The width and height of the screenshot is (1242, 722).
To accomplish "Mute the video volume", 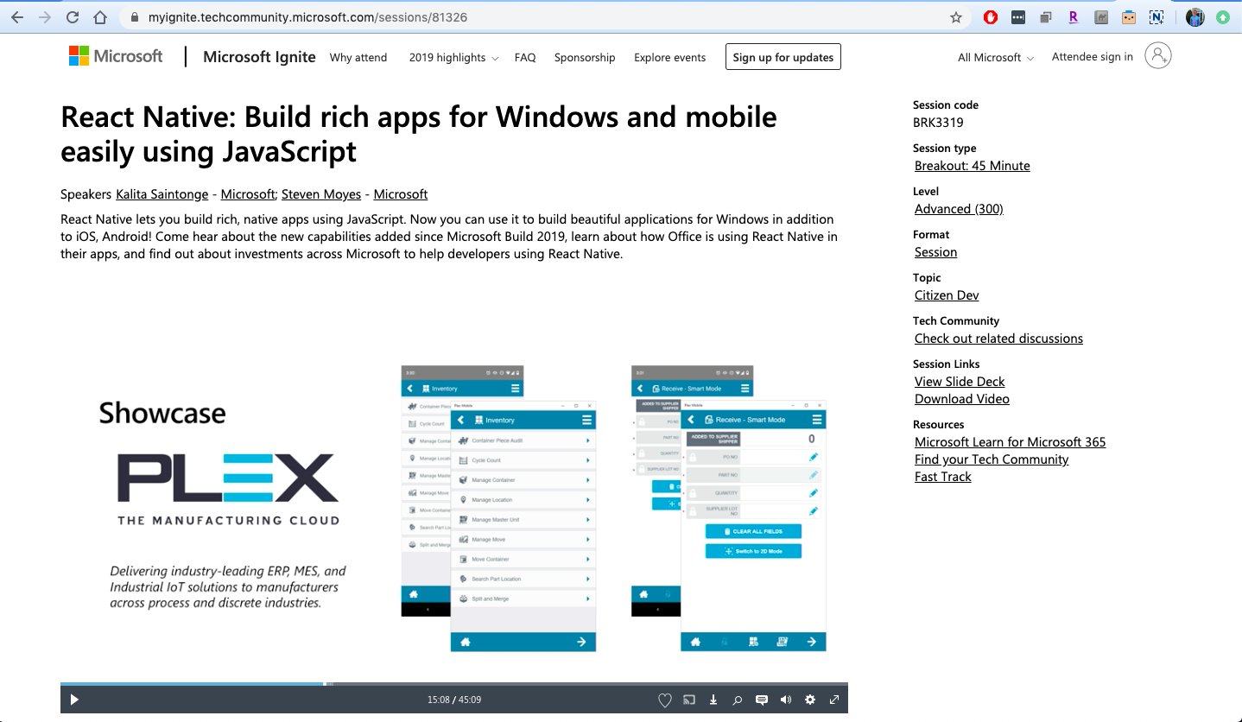I will (785, 700).
